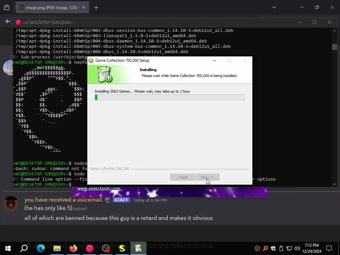Open network status tray icon
This screenshot has height=255, width=340.
click(289, 248)
